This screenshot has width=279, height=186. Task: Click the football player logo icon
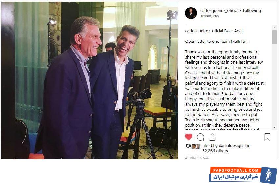268,175
